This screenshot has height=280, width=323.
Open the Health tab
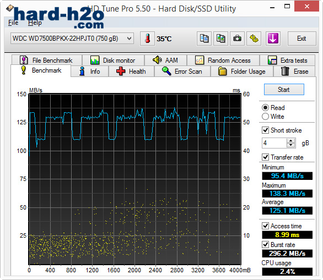coord(131,72)
